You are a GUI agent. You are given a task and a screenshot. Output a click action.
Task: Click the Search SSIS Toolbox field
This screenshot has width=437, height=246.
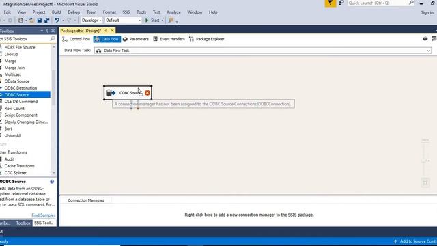pyautogui.click(x=25, y=39)
